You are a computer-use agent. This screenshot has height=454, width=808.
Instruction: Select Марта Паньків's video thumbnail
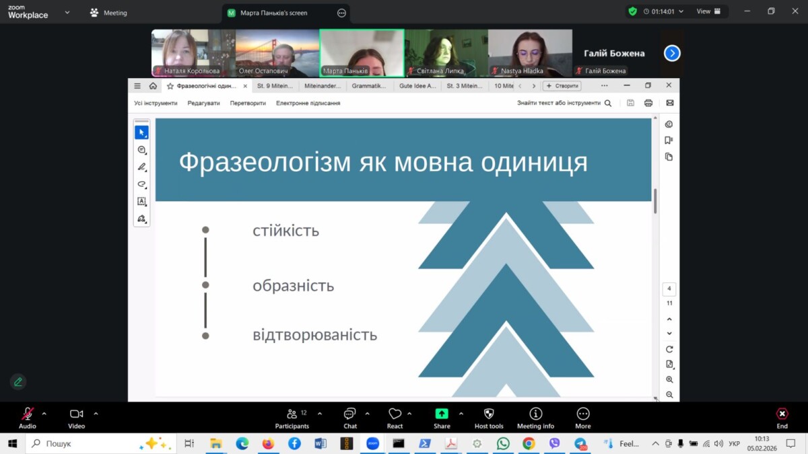point(362,53)
